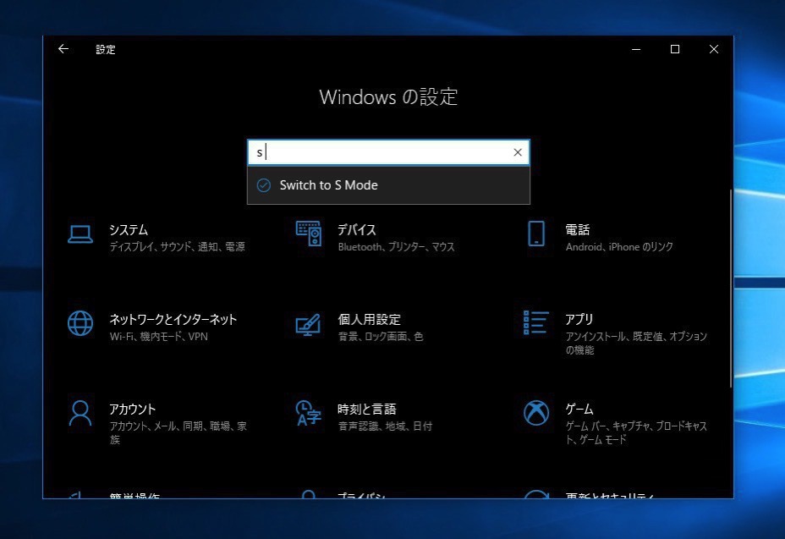Open the アプリ category title
Image resolution: width=785 pixels, height=539 pixels.
pyautogui.click(x=579, y=319)
